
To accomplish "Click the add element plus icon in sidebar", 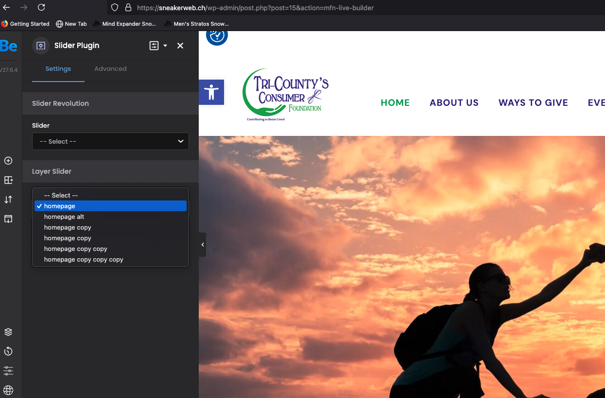I will click(x=8, y=161).
